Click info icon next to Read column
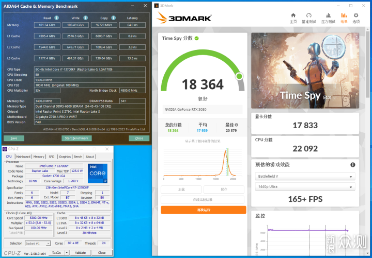The image size is (372, 258). click(x=56, y=18)
